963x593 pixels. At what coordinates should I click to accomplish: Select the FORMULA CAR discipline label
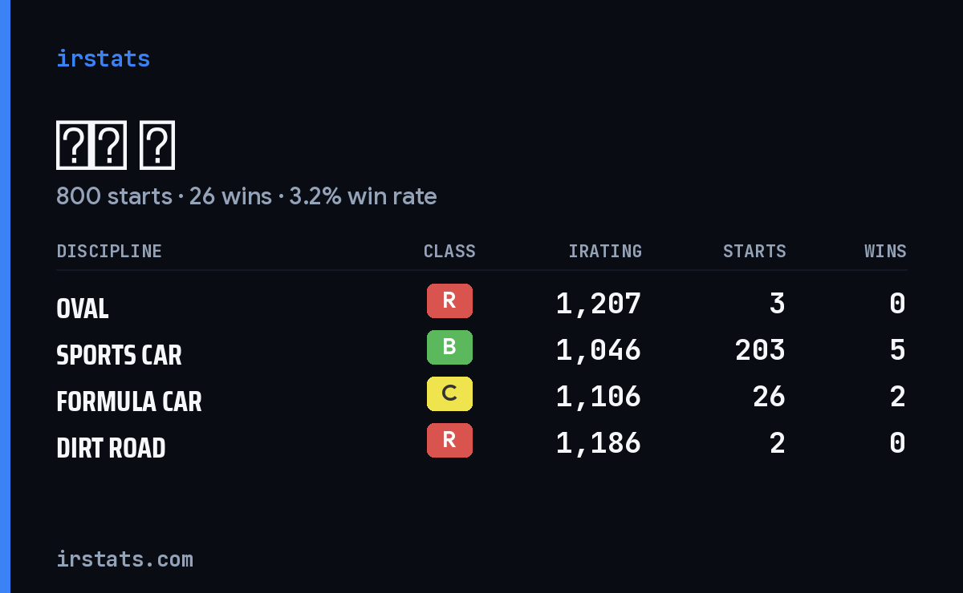tap(129, 401)
